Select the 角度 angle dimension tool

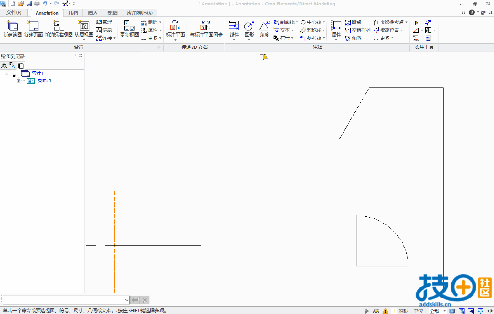[265, 29]
